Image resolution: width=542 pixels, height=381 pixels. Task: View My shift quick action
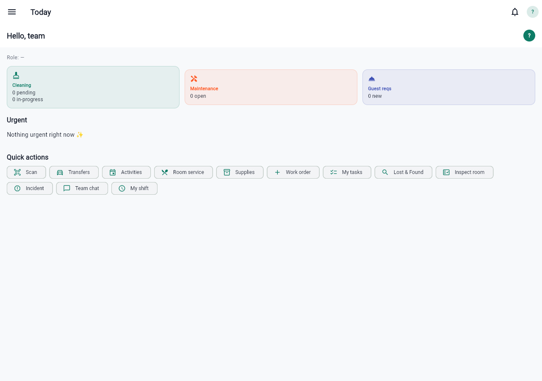(134, 188)
